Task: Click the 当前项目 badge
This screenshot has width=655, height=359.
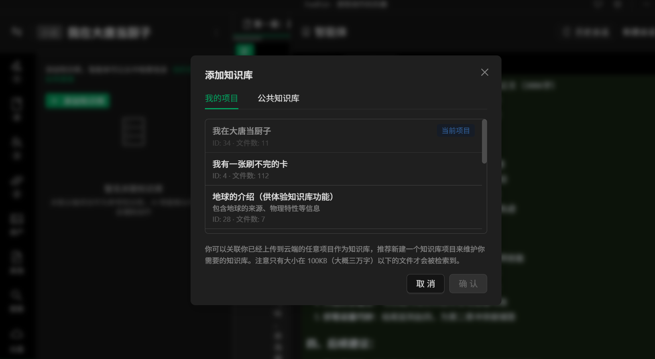Action: pyautogui.click(x=455, y=131)
